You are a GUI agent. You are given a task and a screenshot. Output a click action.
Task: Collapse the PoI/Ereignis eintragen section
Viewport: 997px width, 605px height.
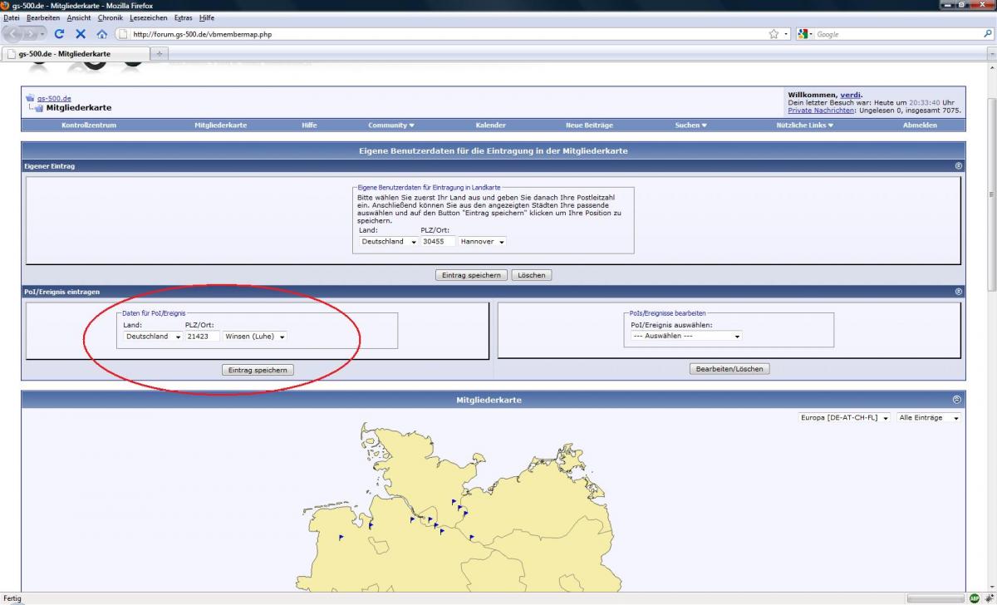click(x=959, y=292)
